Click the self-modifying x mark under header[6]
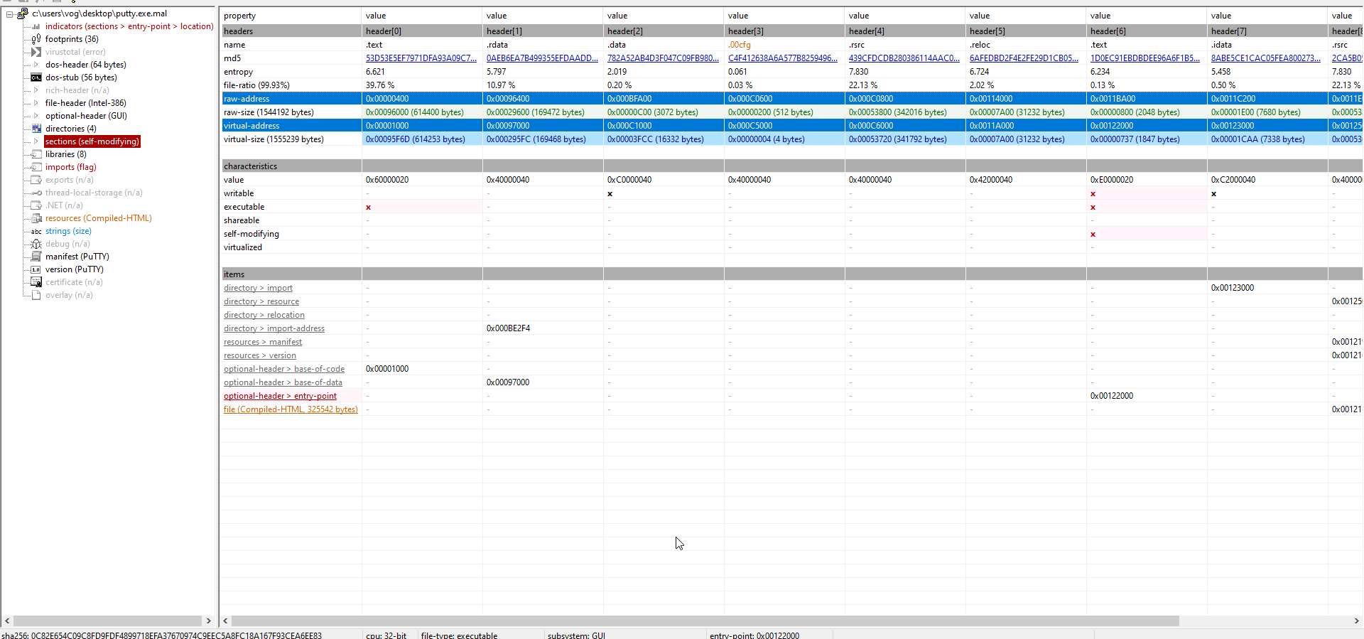The image size is (1364, 639). [1093, 235]
